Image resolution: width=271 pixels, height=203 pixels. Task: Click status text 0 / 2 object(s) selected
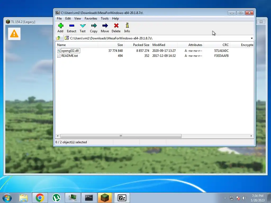click(71, 142)
